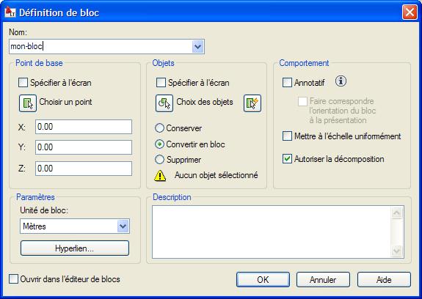Enable Spécifier à l'écran under Point de base
Screen dimensions: 422x299
coord(23,83)
